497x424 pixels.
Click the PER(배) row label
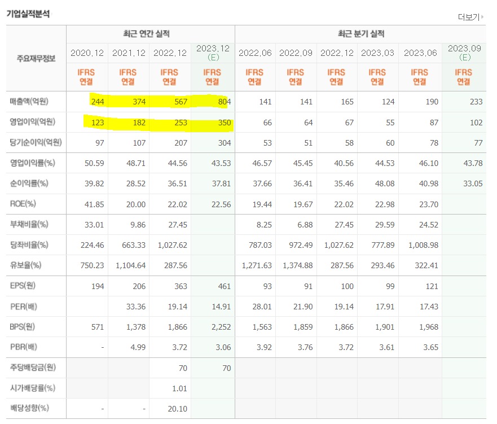click(24, 307)
